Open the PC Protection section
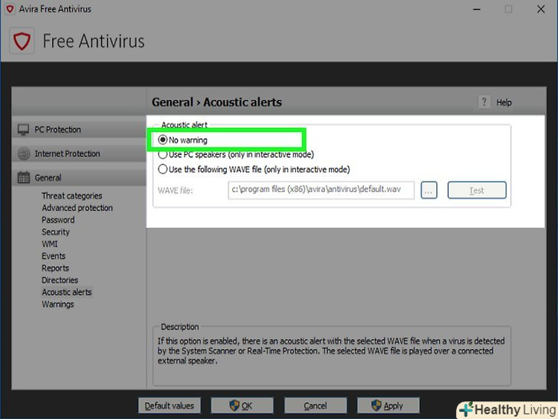Screen dimensions: 558x419 79,130
